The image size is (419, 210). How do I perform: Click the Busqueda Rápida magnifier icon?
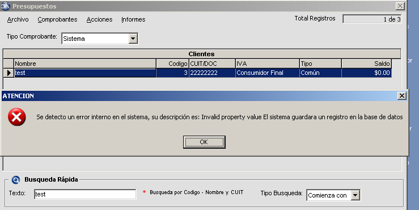[x=16, y=180]
